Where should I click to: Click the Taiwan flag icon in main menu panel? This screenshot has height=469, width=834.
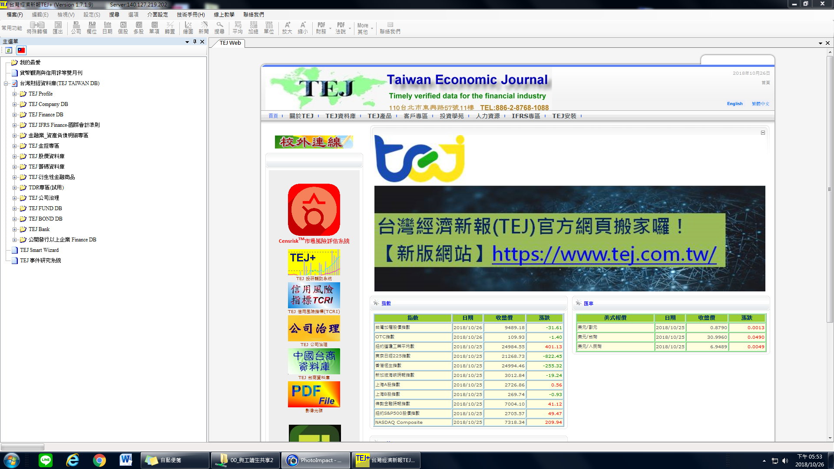click(x=21, y=50)
